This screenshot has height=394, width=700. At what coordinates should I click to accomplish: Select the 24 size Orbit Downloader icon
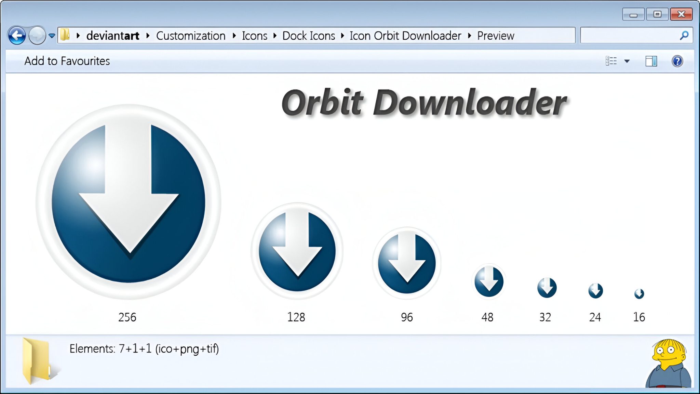tap(595, 291)
